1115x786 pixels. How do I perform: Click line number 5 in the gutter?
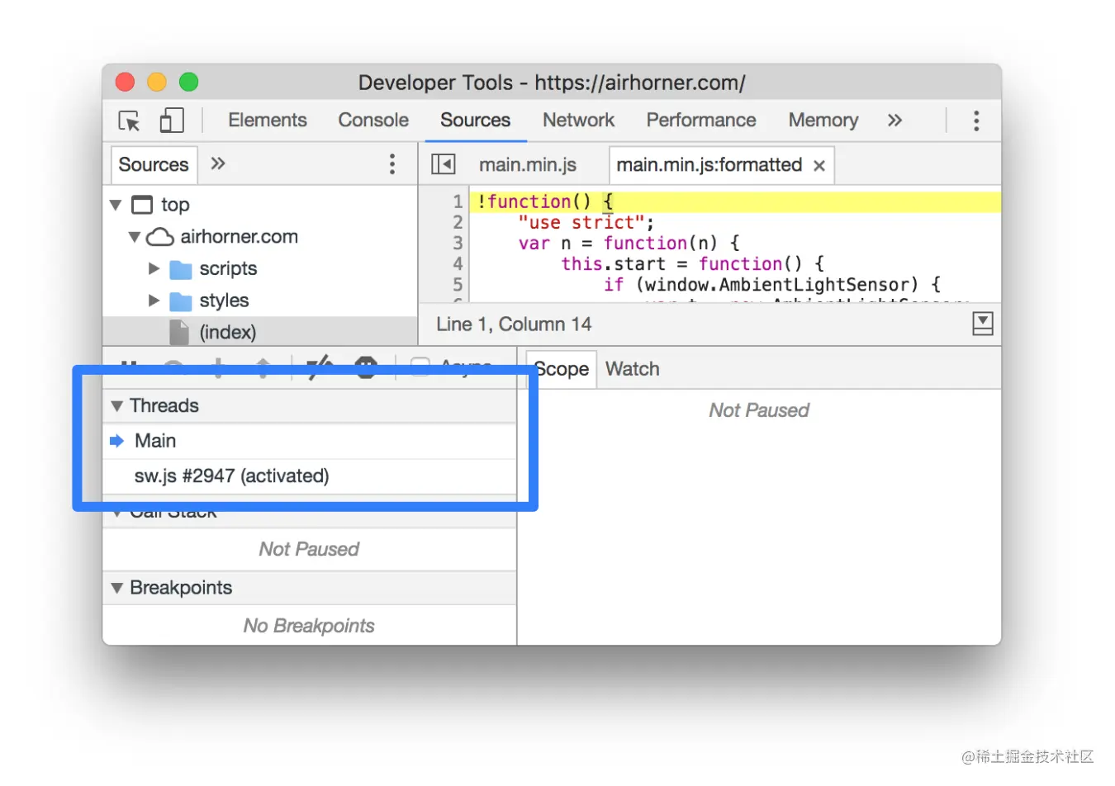tap(458, 284)
